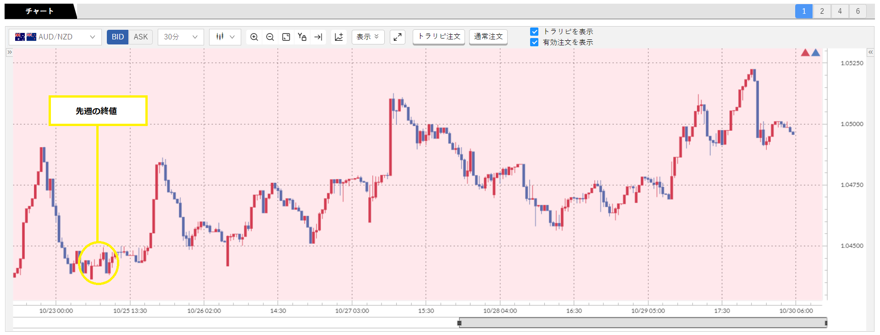This screenshot has width=880, height=335.
Task: Switch to 2-chart layout
Action: pos(822,11)
